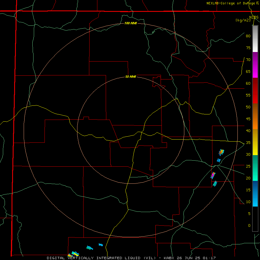Click the dark red 55 band on the legend
This screenshot has width=260, height=260.
click(x=255, y=91)
